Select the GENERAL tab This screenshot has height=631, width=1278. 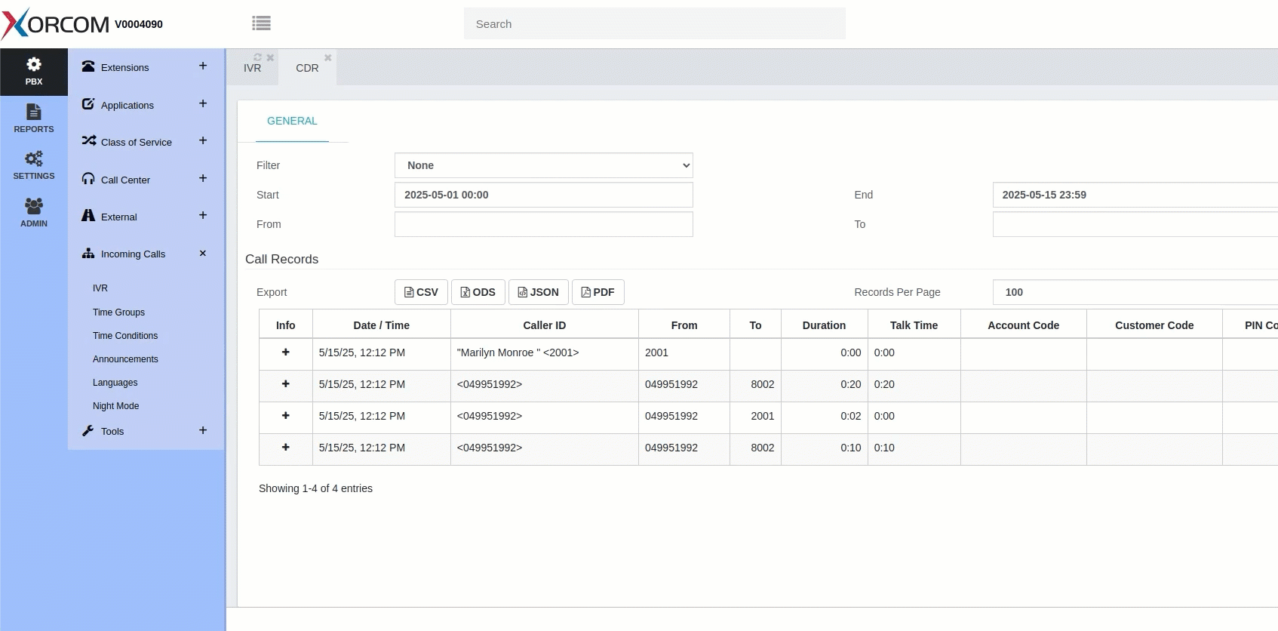coord(292,121)
